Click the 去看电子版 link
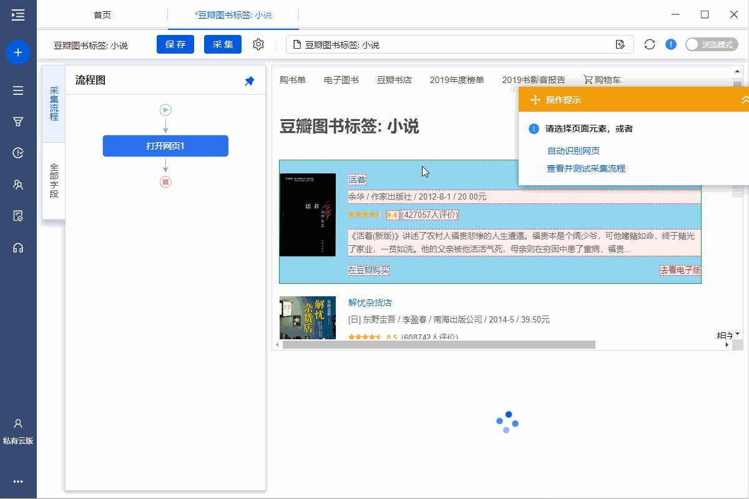Viewport: 749px width, 499px height. (681, 270)
